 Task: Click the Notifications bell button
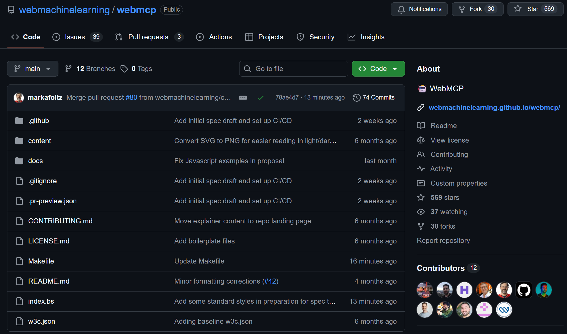(x=419, y=9)
